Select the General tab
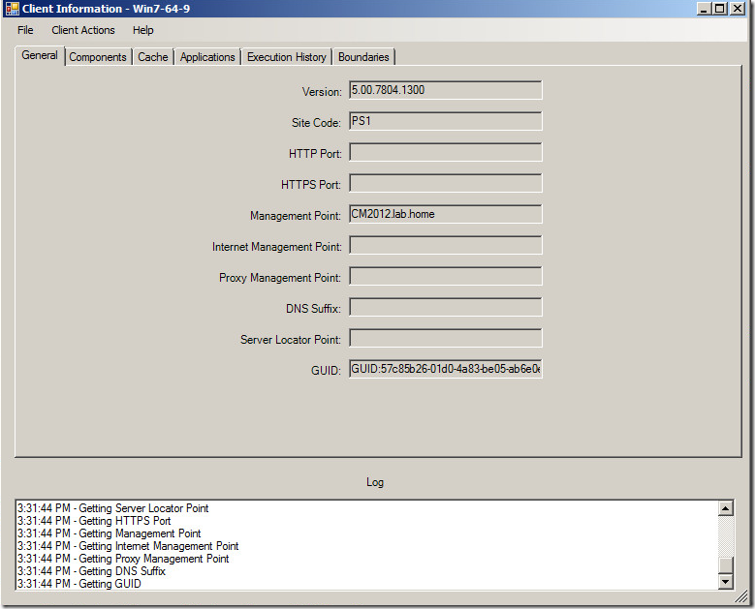The width and height of the screenshot is (755, 609). pyautogui.click(x=40, y=55)
